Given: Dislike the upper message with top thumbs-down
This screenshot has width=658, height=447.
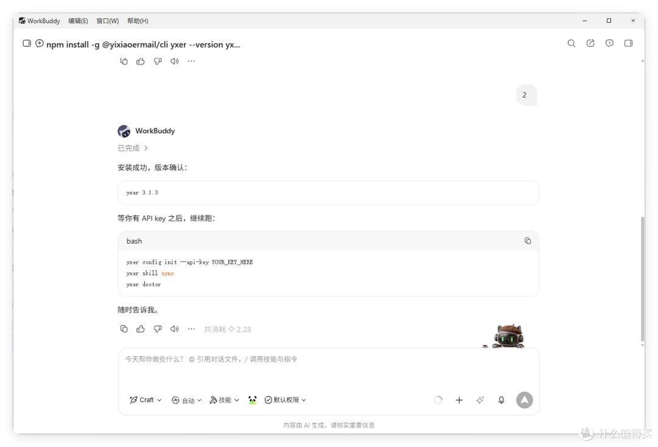Looking at the screenshot, I should click(x=157, y=62).
